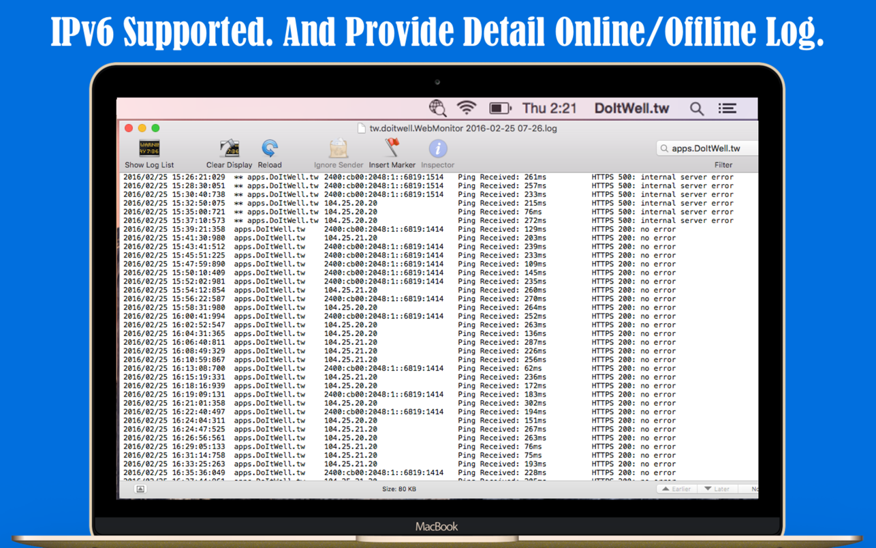Click the magnifier inside the filter field

(x=664, y=149)
